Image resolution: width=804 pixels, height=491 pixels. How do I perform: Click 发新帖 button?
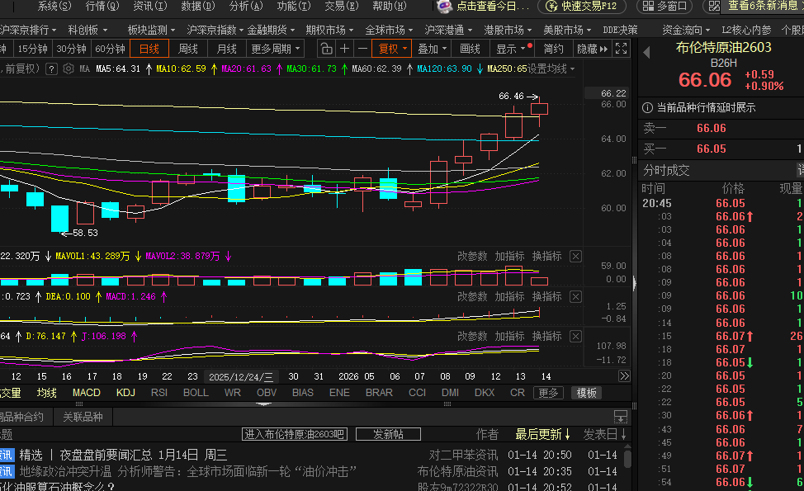tap(388, 435)
